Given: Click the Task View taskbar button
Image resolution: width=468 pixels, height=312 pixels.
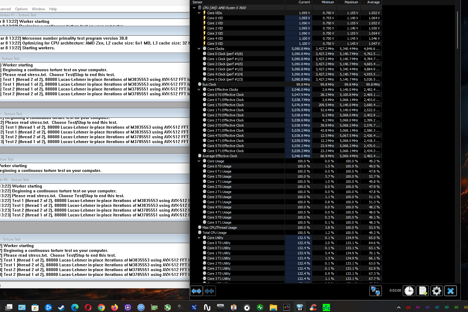Looking at the screenshot, I should (x=9, y=307).
